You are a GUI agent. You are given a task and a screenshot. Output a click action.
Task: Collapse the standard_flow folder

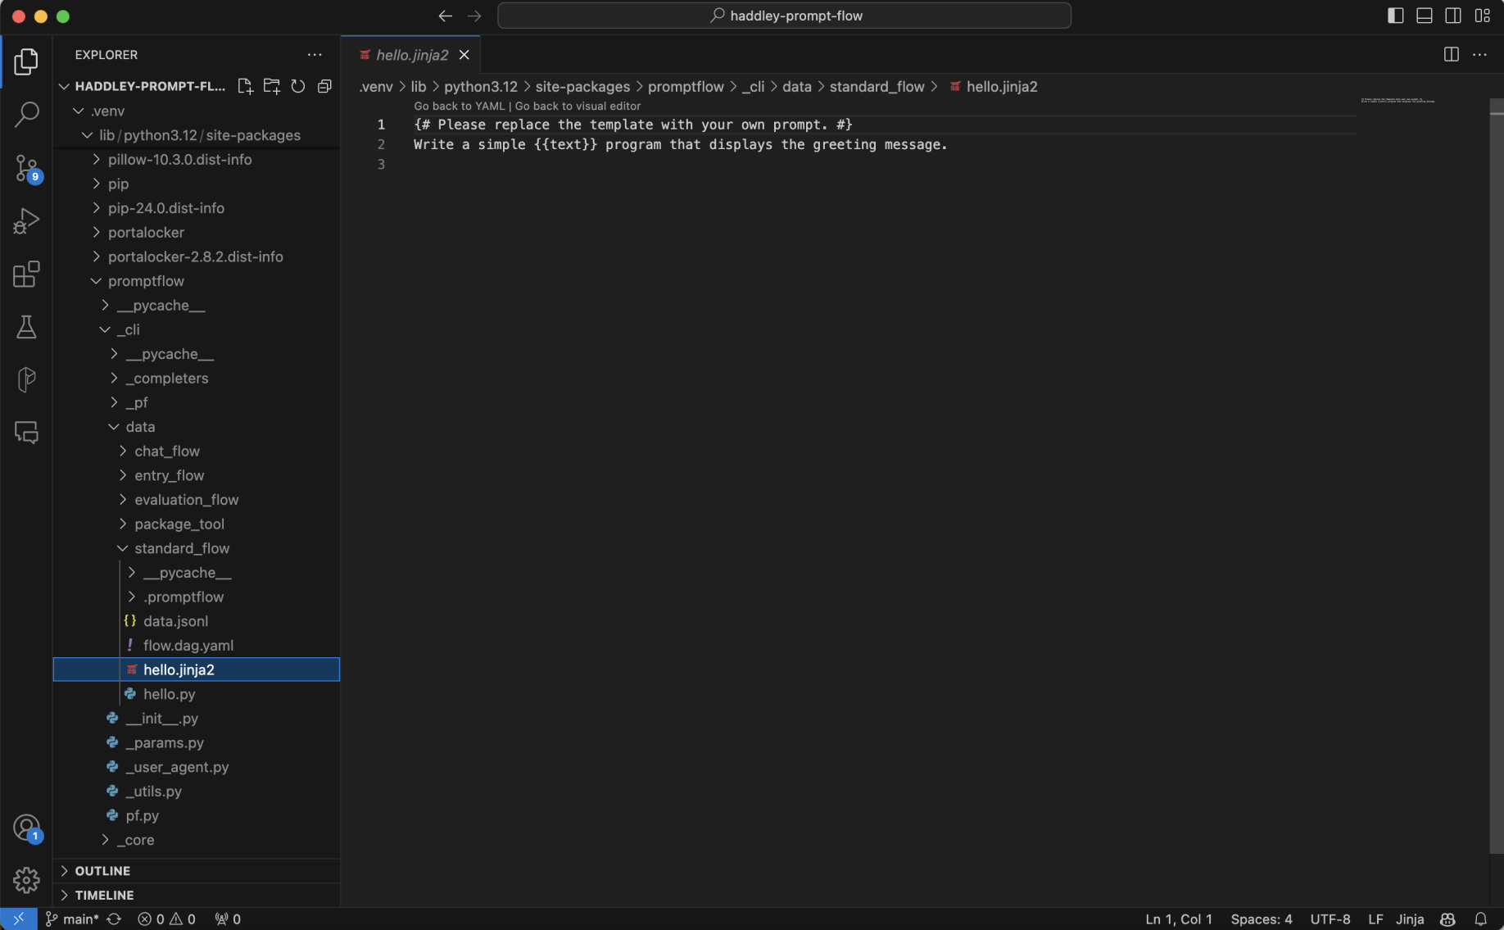point(181,548)
